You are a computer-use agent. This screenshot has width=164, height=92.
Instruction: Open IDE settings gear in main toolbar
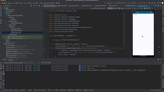pyautogui.click(x=160, y=3)
